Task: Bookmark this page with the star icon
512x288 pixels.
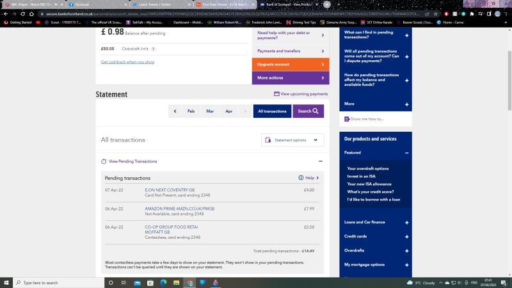Action: 436,14
